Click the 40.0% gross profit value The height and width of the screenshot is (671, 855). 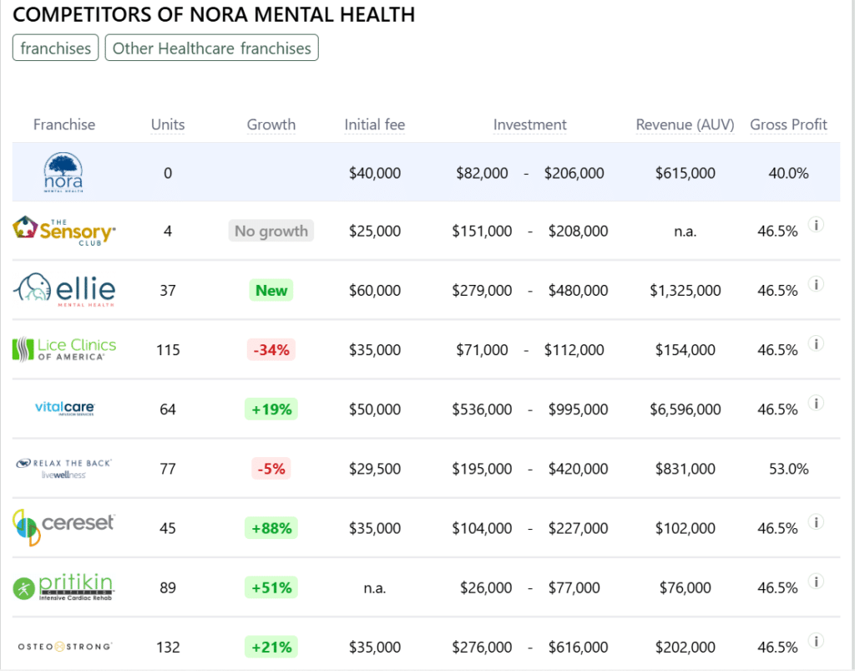788,173
